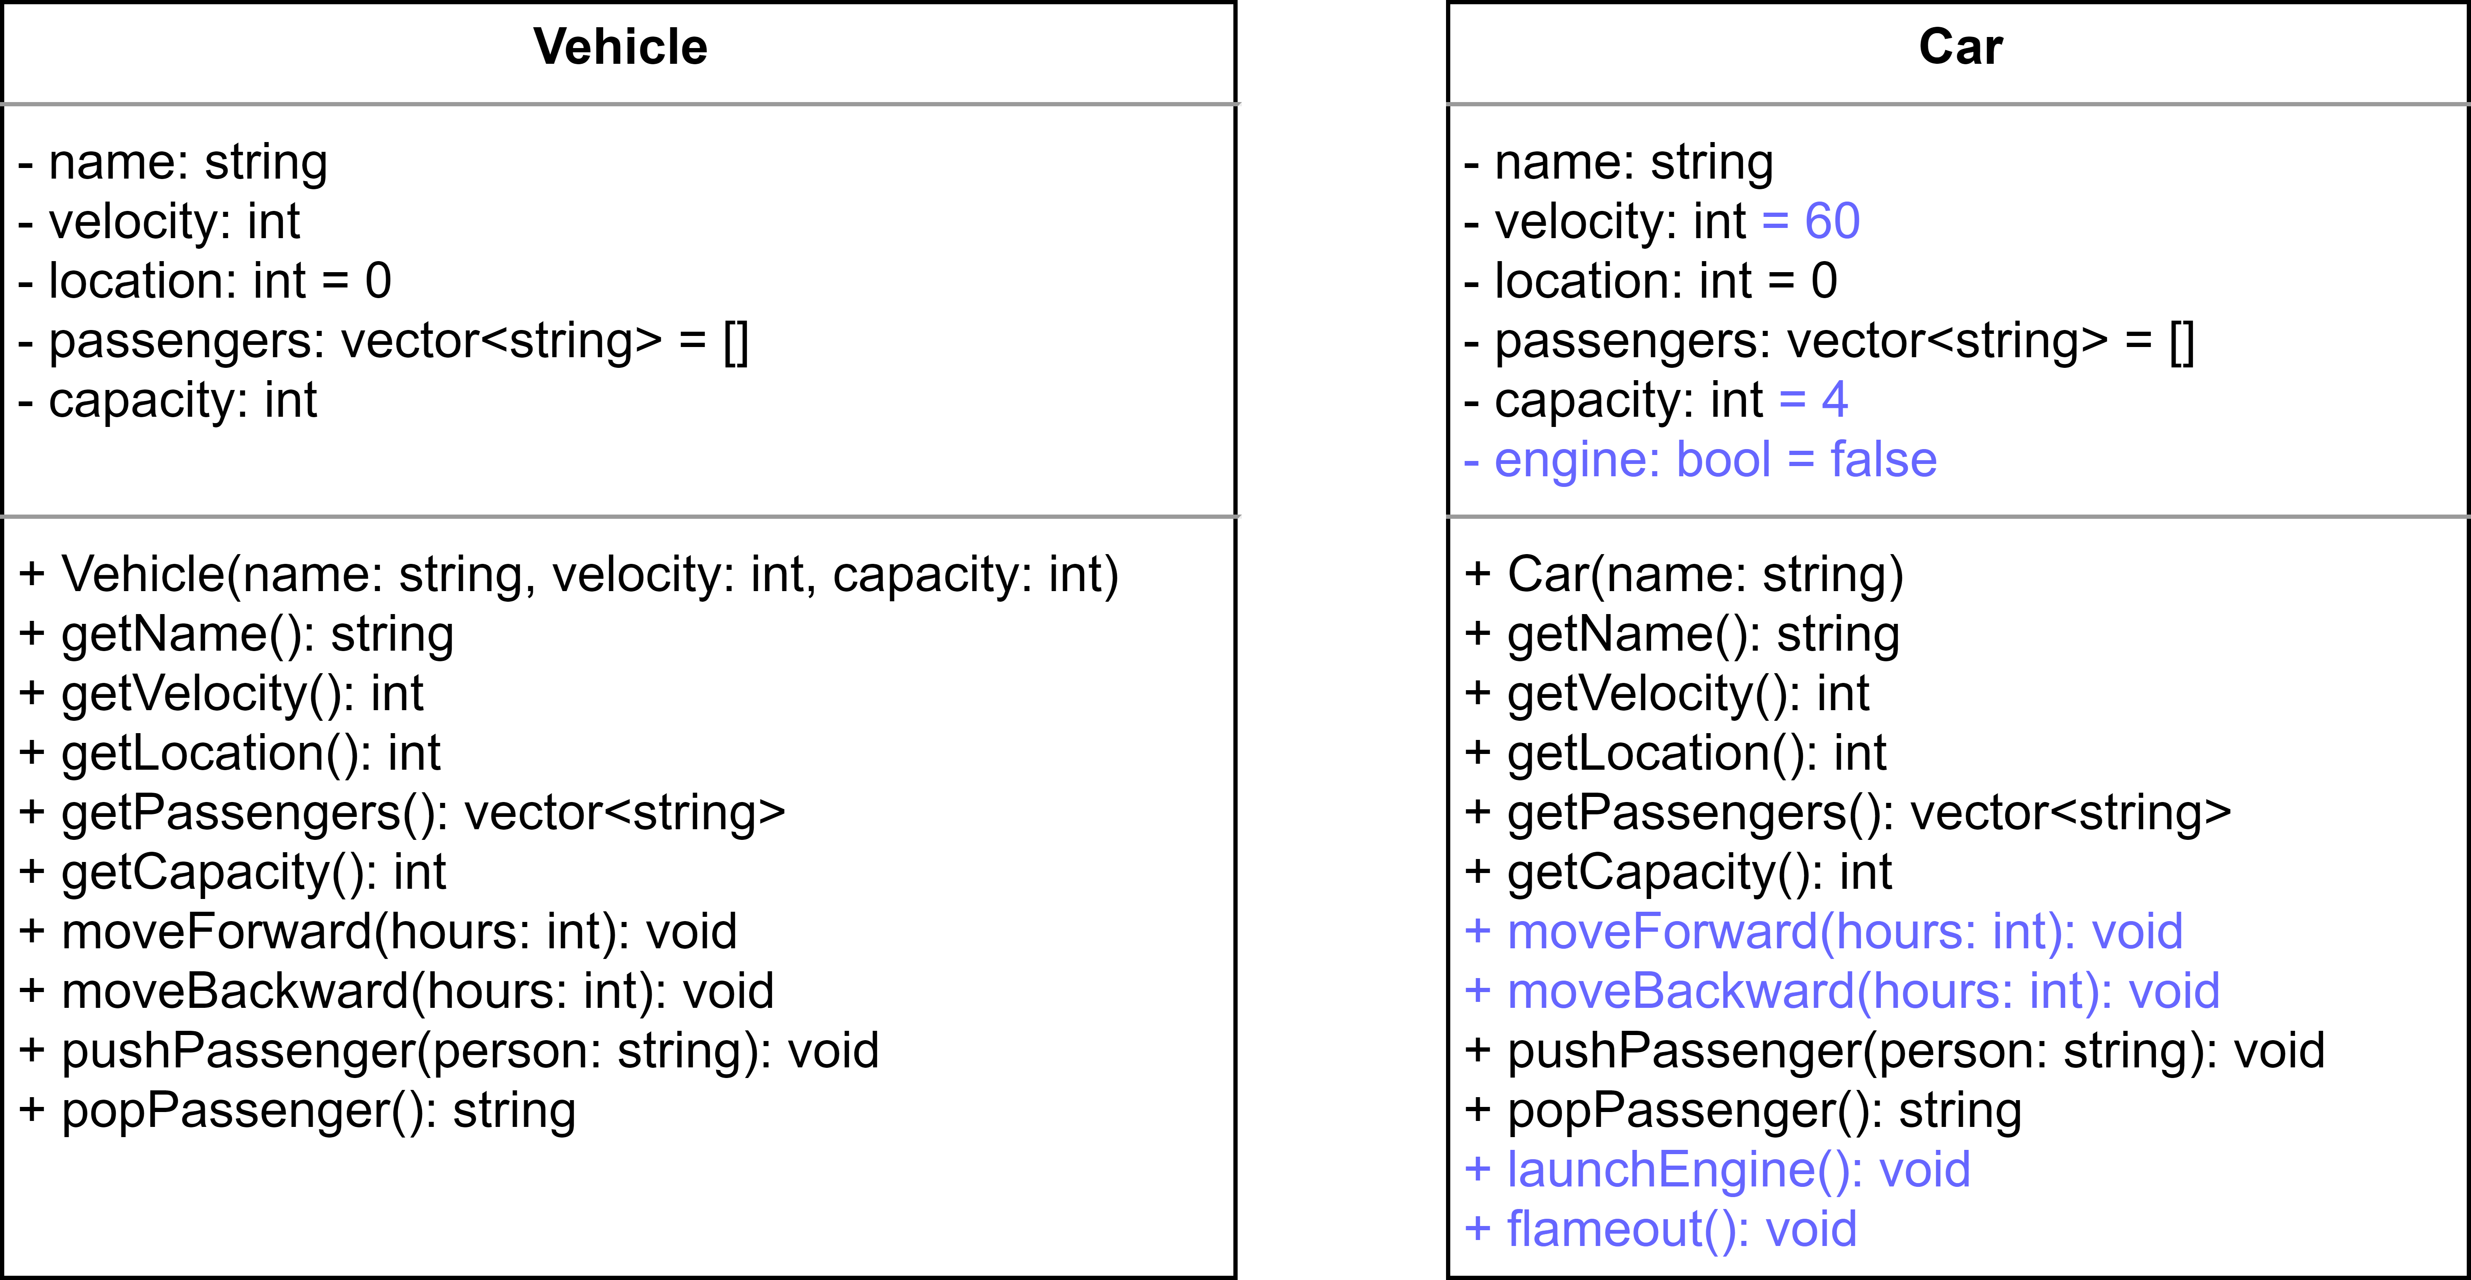The height and width of the screenshot is (1280, 2471).
Task: Click Vehicle's 'getVelocity(): int' method
Action: point(221,694)
